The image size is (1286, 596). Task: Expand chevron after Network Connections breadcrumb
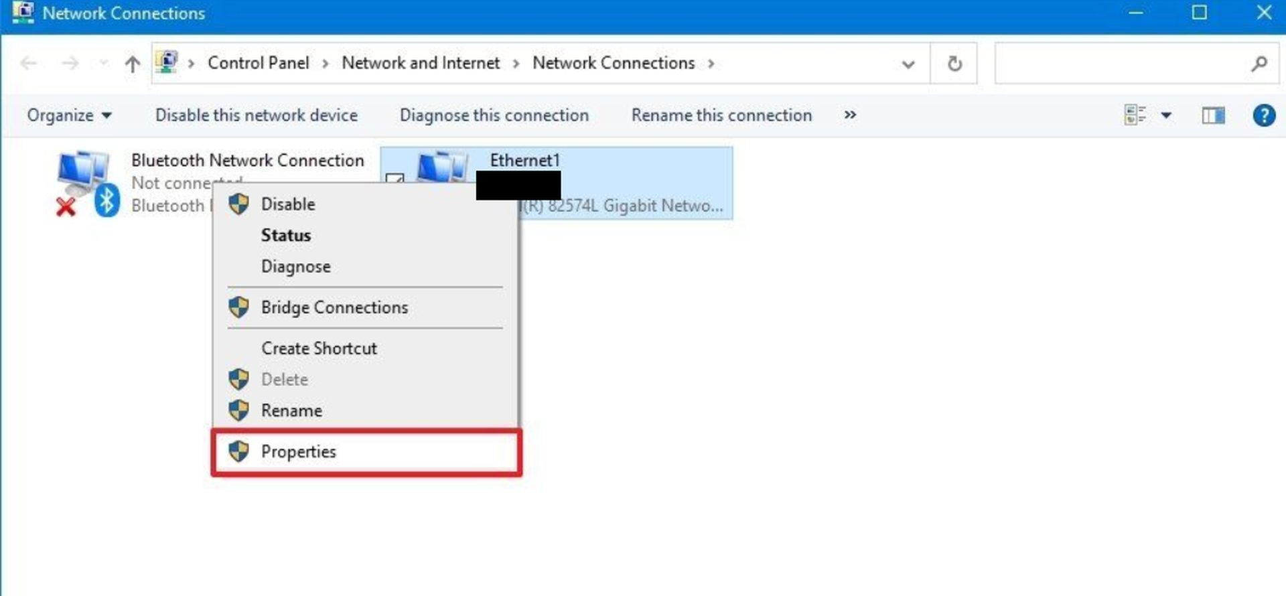click(x=711, y=64)
